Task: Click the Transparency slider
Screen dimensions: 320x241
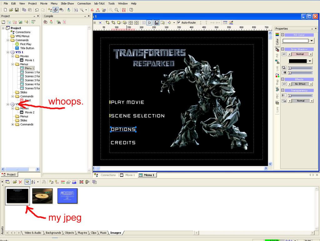Action: (x=300, y=96)
